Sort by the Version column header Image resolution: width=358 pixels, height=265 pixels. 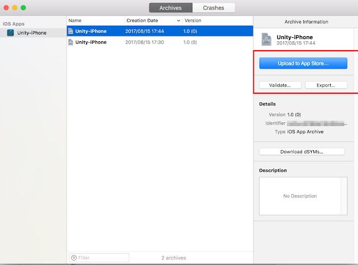tap(218, 21)
